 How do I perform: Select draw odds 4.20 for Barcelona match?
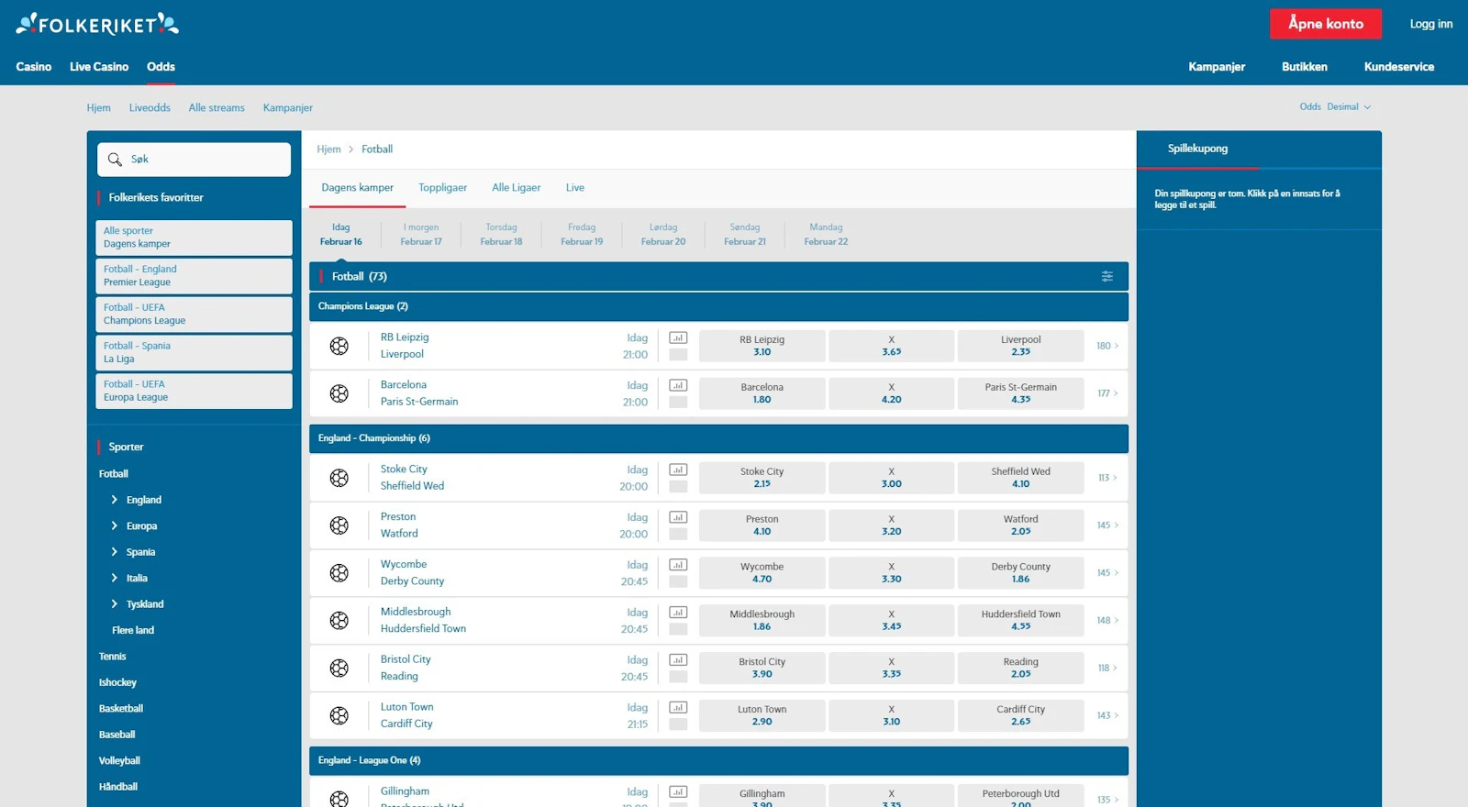pos(891,393)
